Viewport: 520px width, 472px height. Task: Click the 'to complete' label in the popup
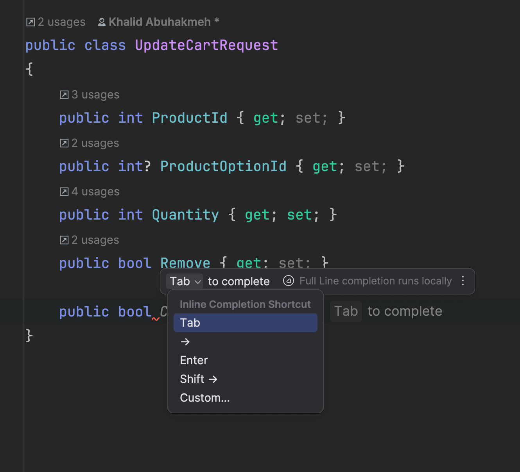tap(239, 281)
